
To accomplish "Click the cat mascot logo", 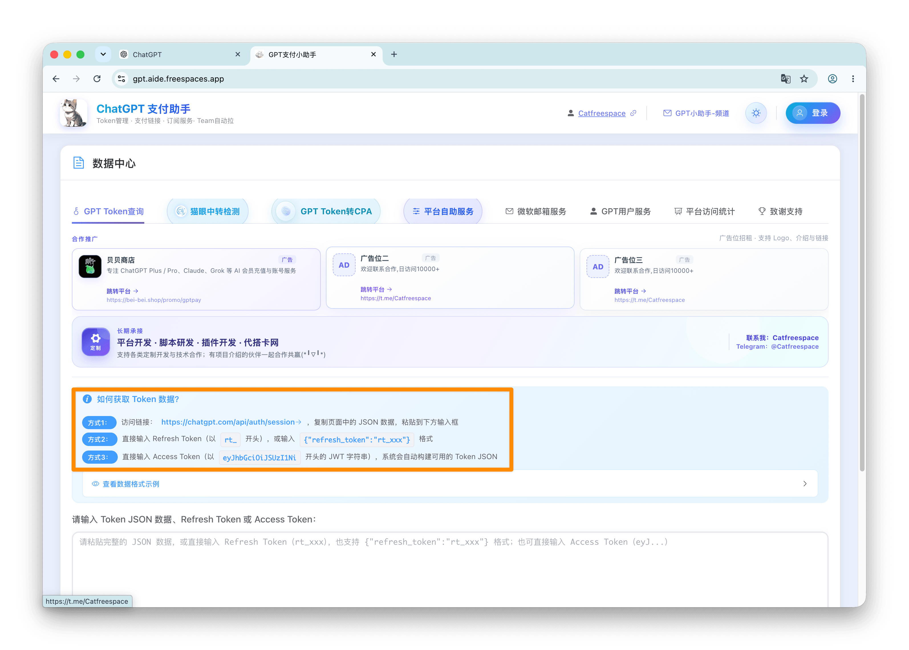I will pyautogui.click(x=74, y=113).
